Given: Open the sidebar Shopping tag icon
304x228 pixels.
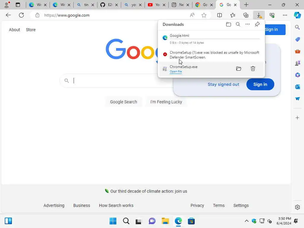Looking at the screenshot, I should (x=297, y=39).
